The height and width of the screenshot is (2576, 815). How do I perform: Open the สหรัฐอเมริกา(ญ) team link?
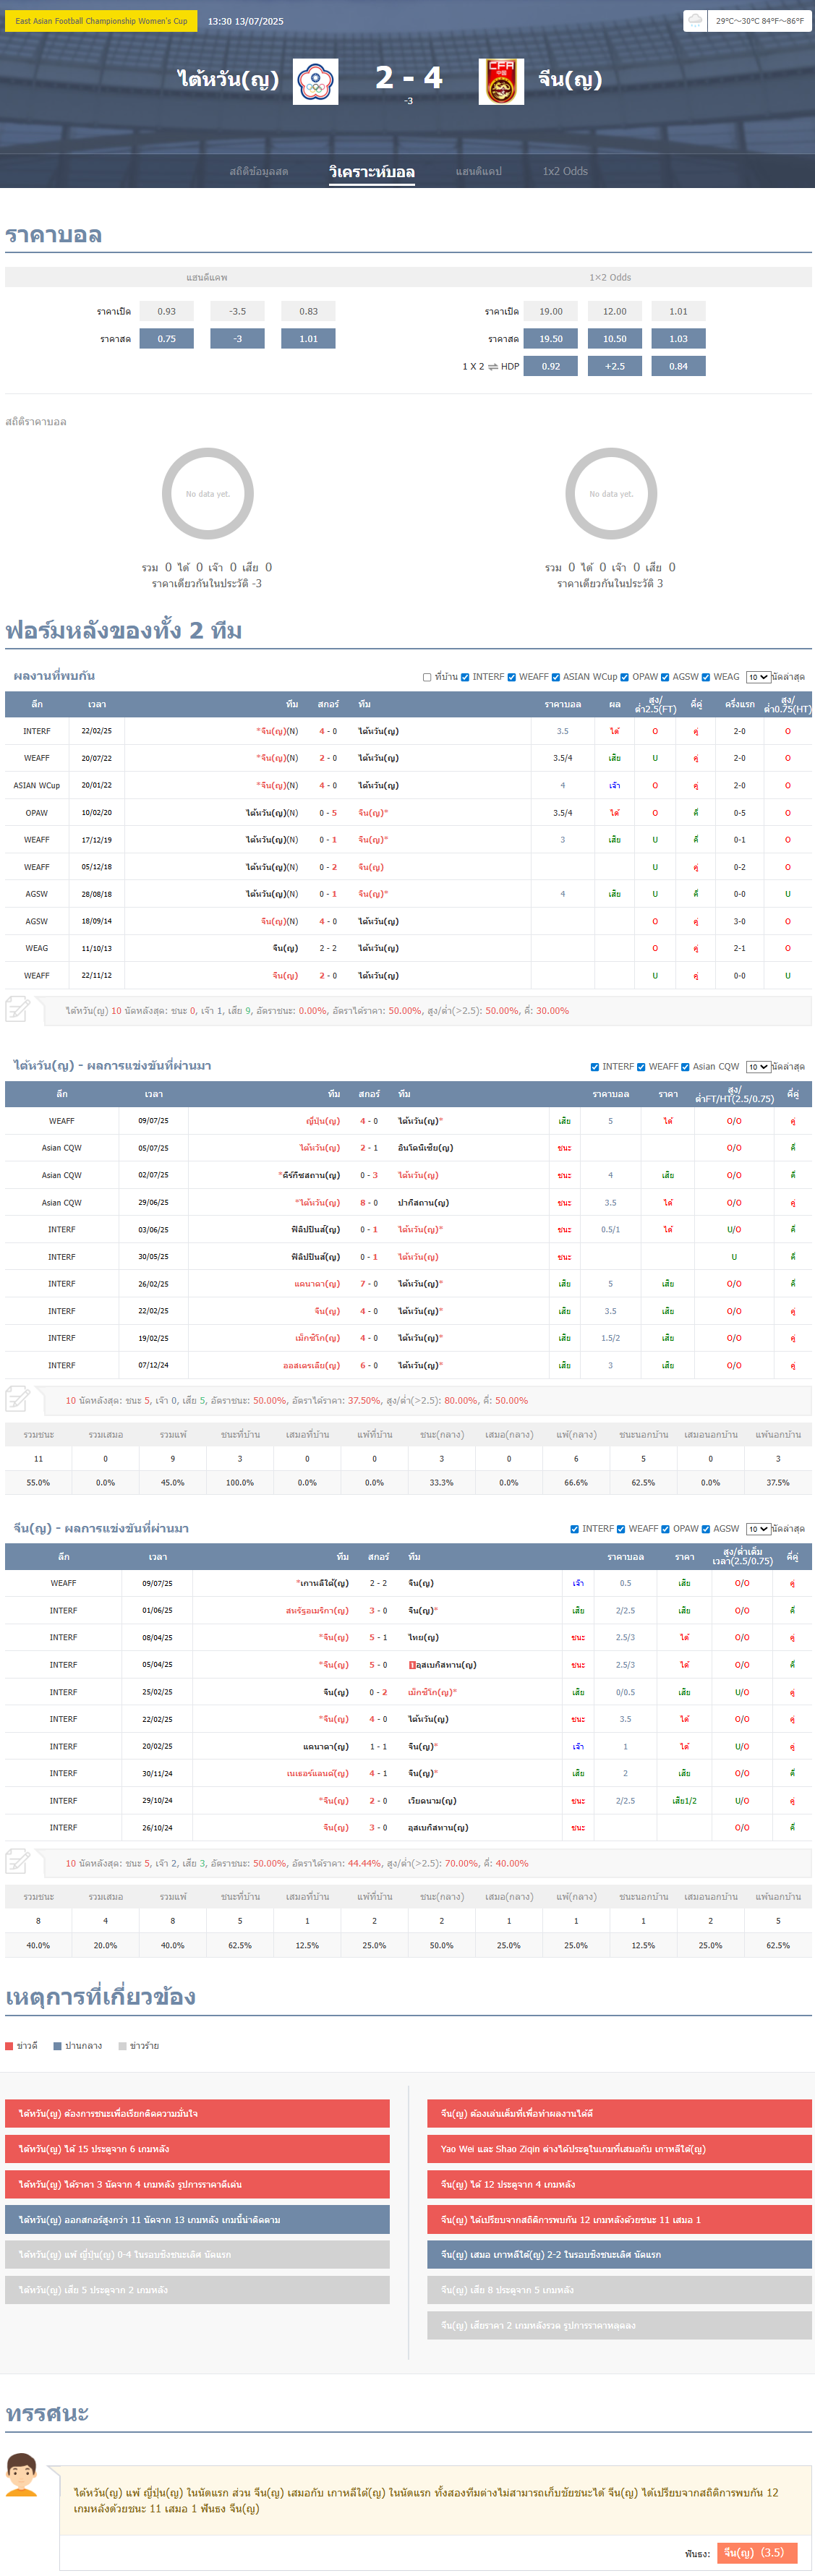click(x=317, y=1611)
